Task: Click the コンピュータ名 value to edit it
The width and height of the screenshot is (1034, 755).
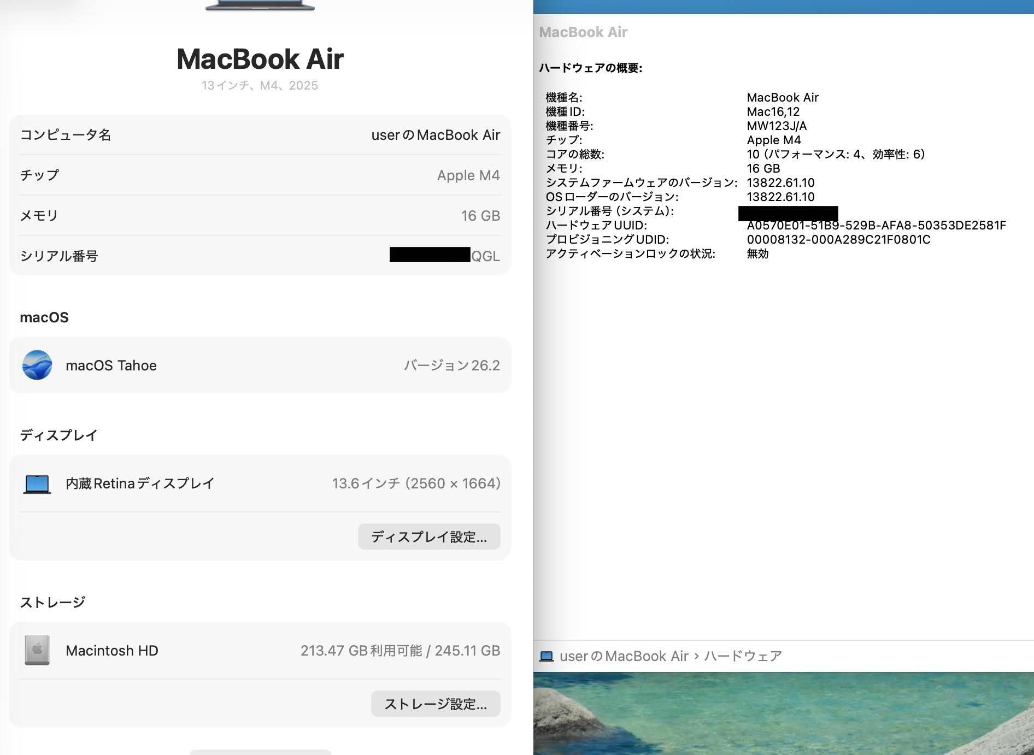Action: point(436,135)
